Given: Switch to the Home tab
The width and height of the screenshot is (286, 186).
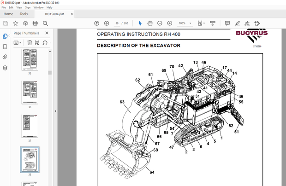Looking at the screenshot, I should coord(8,14).
